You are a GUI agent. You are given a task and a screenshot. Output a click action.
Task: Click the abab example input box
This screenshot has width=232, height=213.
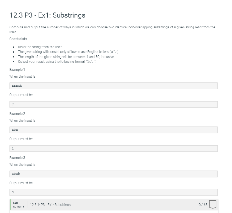114,174
